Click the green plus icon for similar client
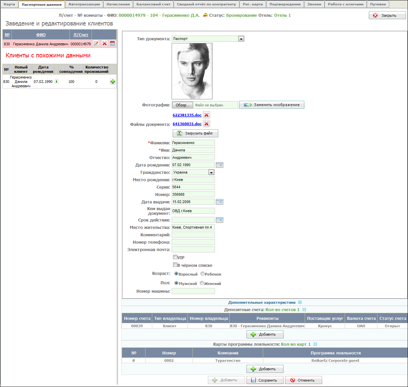Image resolution: width=408 pixels, height=387 pixels. (x=113, y=82)
